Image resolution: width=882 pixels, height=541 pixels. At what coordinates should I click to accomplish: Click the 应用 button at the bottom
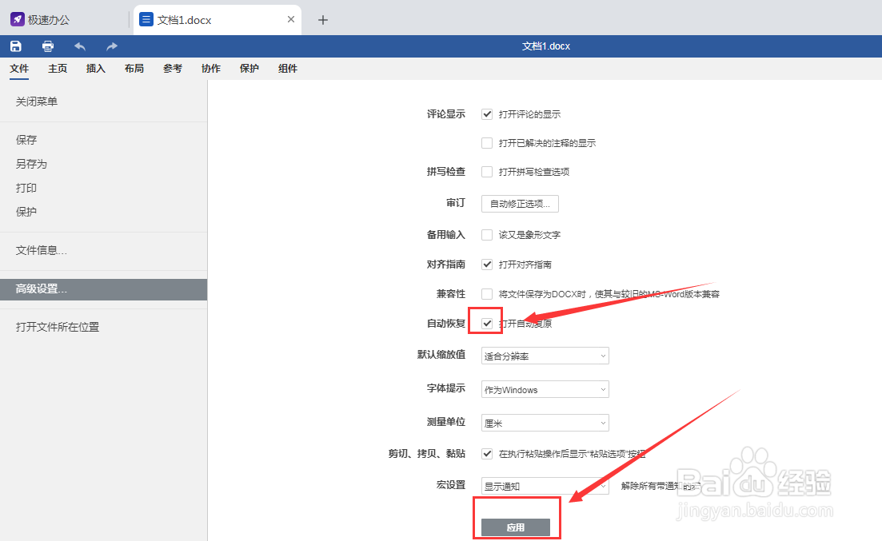tap(517, 527)
